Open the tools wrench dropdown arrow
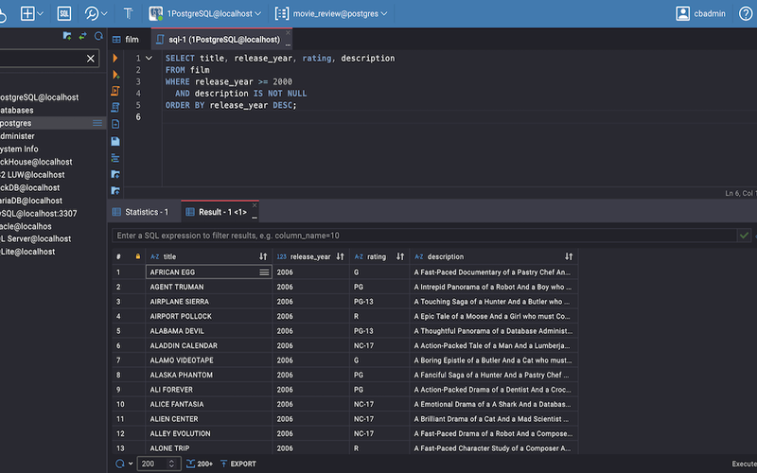This screenshot has height=473, width=757. coord(104,13)
